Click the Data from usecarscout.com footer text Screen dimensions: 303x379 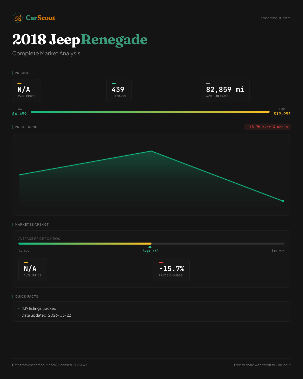coord(50,365)
